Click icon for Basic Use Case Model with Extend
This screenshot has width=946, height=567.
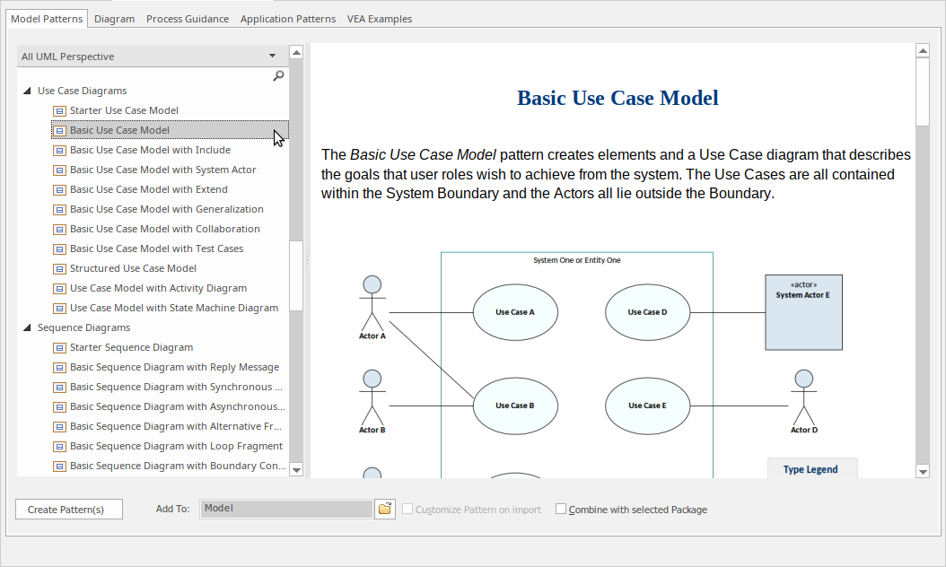[59, 190]
